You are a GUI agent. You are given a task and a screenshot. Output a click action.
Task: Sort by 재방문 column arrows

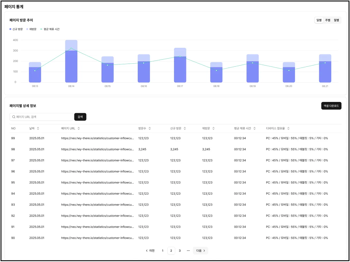[213, 128]
